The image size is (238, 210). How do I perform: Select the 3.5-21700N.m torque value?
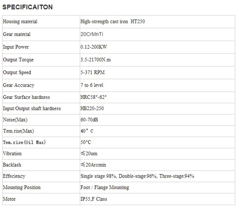tap(95, 60)
